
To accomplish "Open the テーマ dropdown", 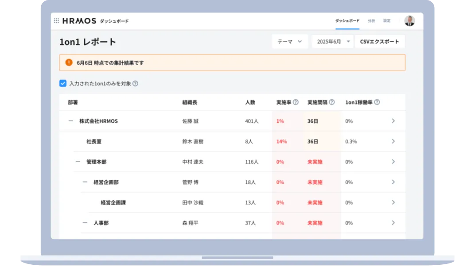I will [x=290, y=42].
